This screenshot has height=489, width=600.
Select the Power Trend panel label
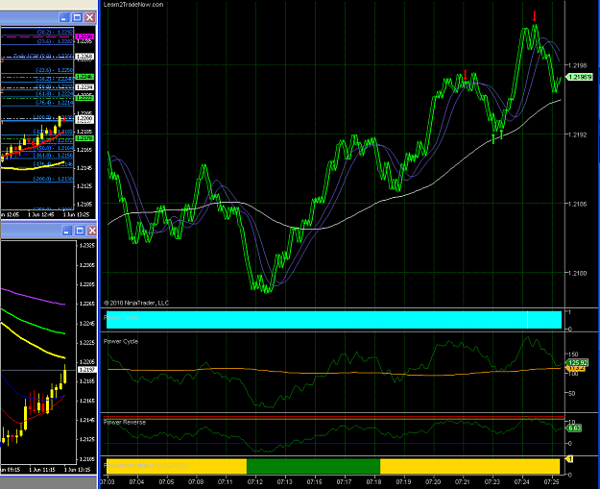tap(121, 318)
